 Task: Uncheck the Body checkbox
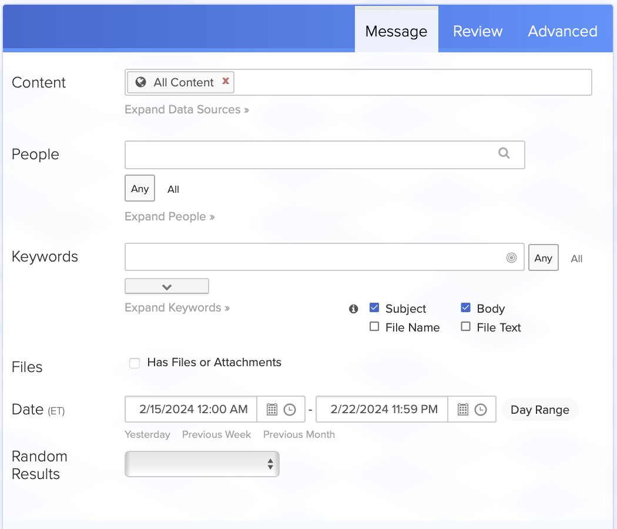tap(465, 308)
